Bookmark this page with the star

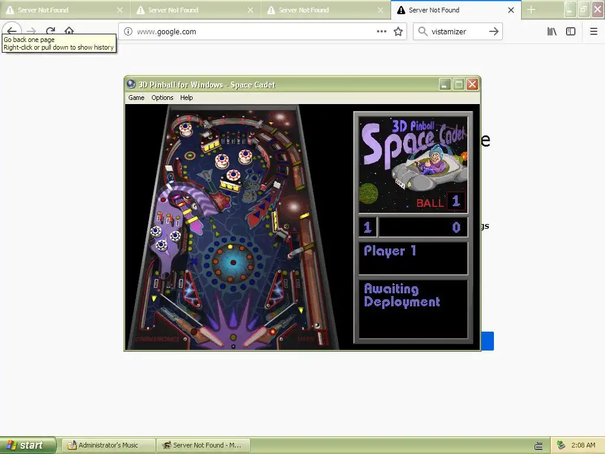pos(398,32)
